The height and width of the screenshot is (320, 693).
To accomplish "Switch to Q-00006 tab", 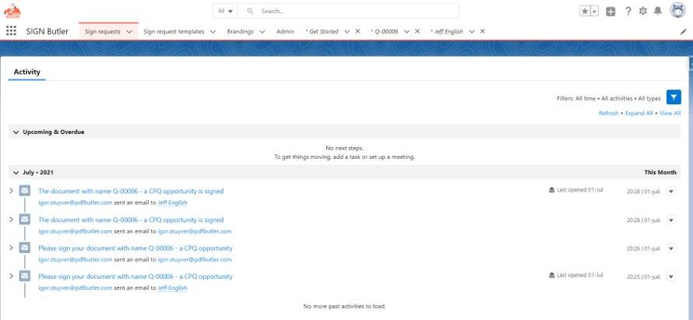I will pos(387,31).
